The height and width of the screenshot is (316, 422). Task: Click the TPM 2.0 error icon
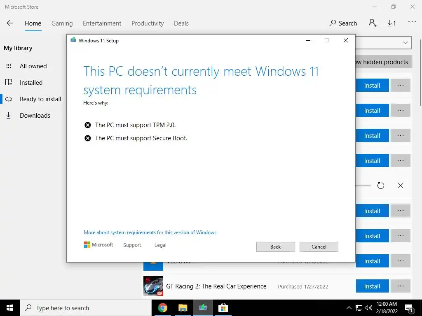tap(87, 125)
